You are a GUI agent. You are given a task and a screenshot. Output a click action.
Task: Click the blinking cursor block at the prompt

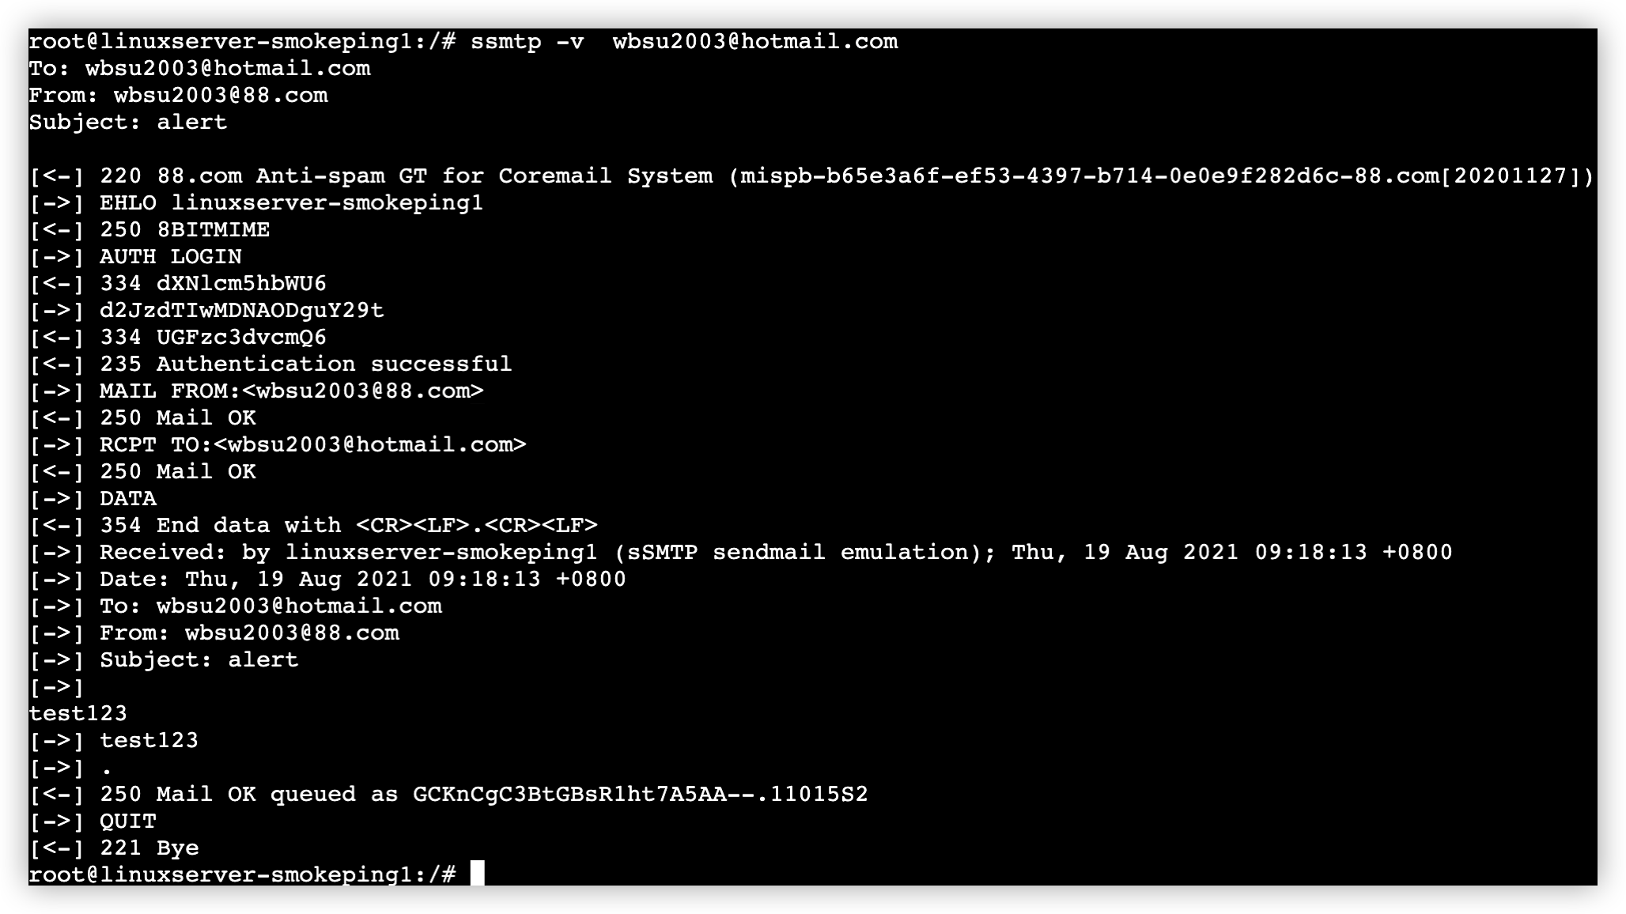pos(477,874)
